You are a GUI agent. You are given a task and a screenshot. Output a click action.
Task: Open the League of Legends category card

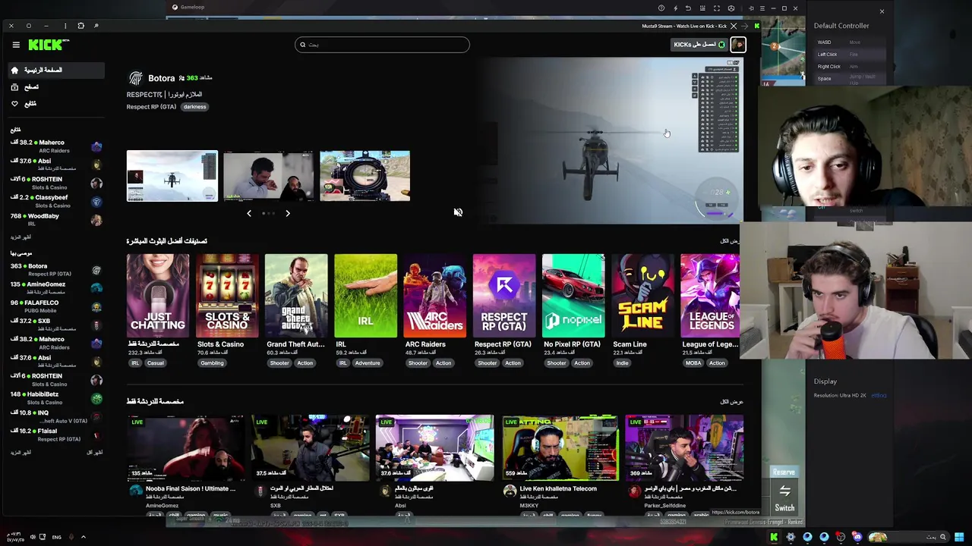tap(711, 296)
